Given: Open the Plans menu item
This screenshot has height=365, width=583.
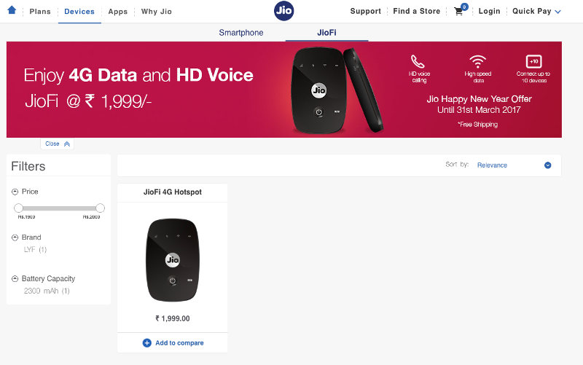Looking at the screenshot, I should click(x=40, y=12).
